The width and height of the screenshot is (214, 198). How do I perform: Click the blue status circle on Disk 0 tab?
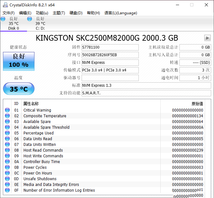pos(3,19)
